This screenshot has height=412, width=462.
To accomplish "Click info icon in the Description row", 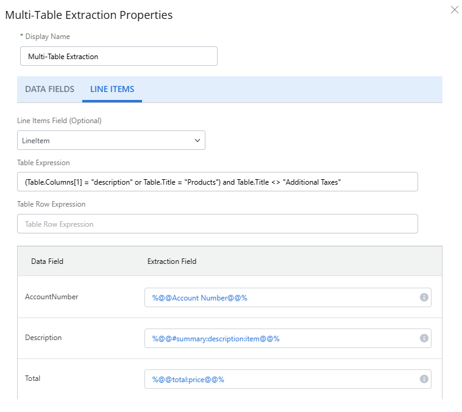I will click(424, 338).
